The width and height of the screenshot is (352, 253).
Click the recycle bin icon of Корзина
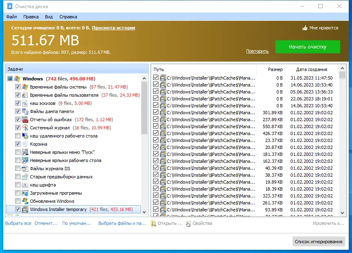[x=25, y=144]
